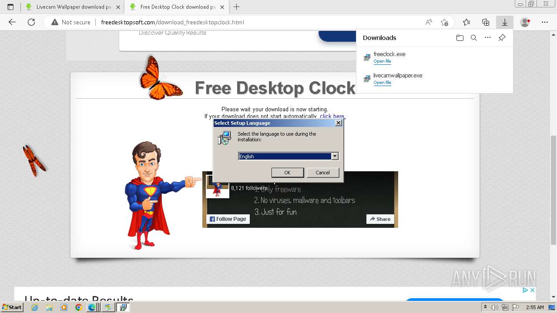Open the tab actions menu icon
This screenshot has height=313, width=557.
(x=10, y=7)
